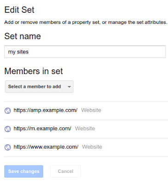Click the Edit Set page heading
The height and width of the screenshot is (184, 168).
click(19, 10)
